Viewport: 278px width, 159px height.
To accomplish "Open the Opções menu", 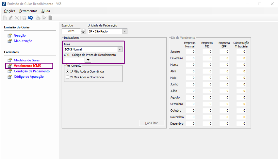I will coord(10,11).
